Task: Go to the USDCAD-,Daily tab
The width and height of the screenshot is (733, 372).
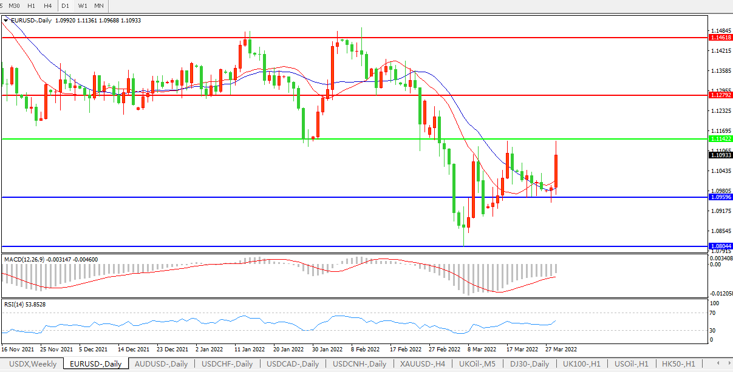Action: pos(293,364)
